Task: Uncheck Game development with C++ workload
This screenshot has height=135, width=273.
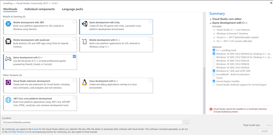Action: click(x=74, y=57)
